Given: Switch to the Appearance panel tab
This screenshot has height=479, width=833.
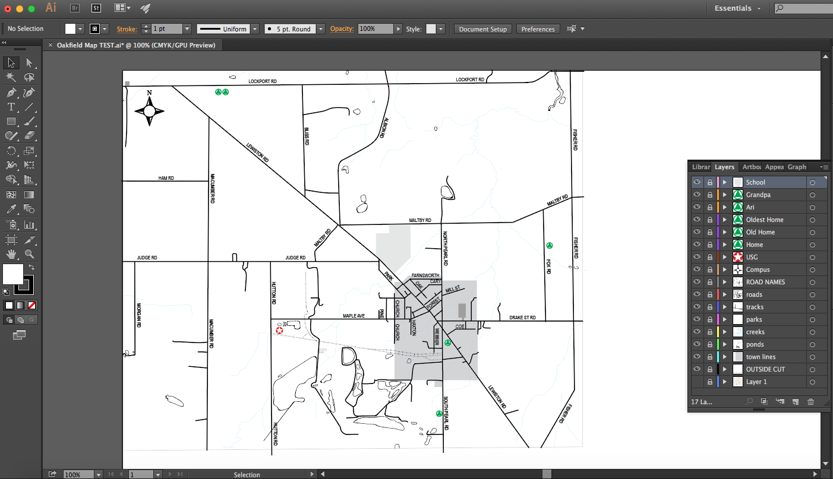Looking at the screenshot, I should pyautogui.click(x=774, y=167).
